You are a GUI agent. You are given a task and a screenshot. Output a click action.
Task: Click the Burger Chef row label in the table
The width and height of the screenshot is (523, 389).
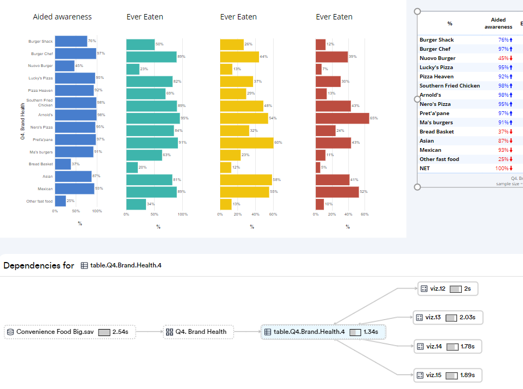click(435, 49)
